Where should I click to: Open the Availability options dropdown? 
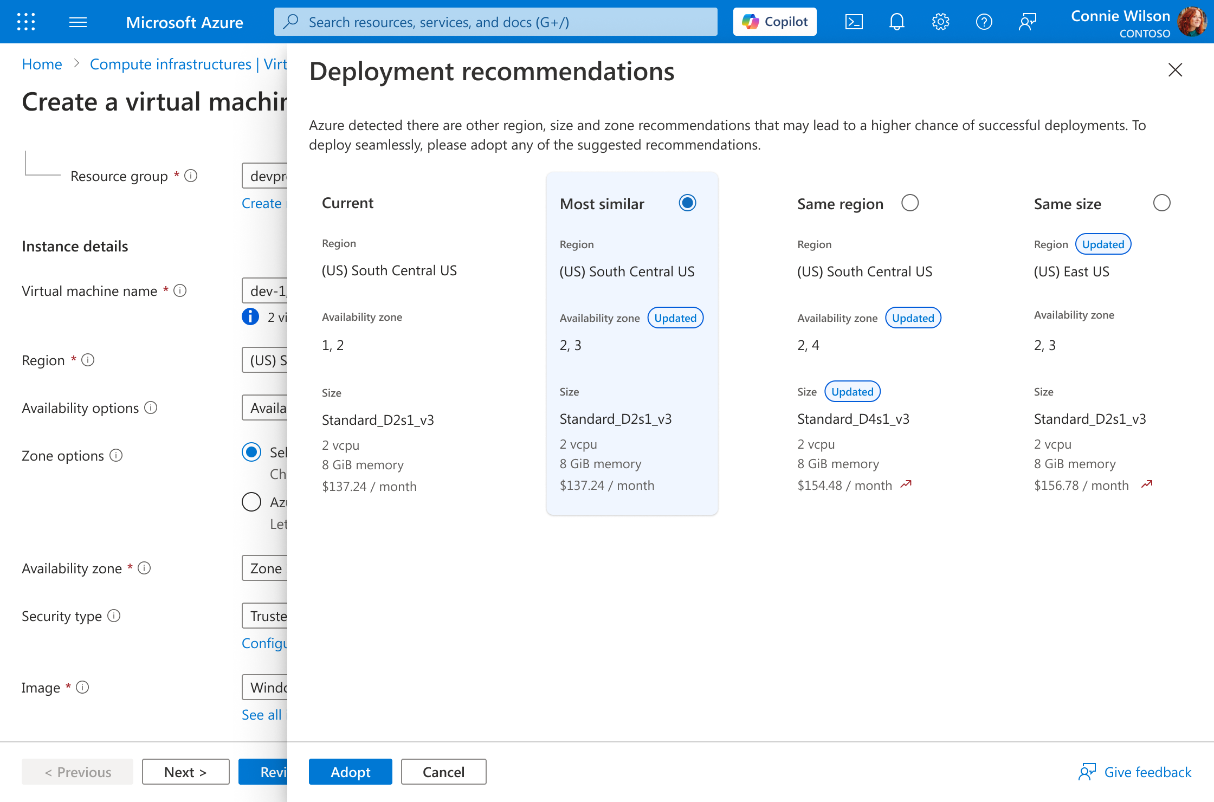tap(266, 408)
